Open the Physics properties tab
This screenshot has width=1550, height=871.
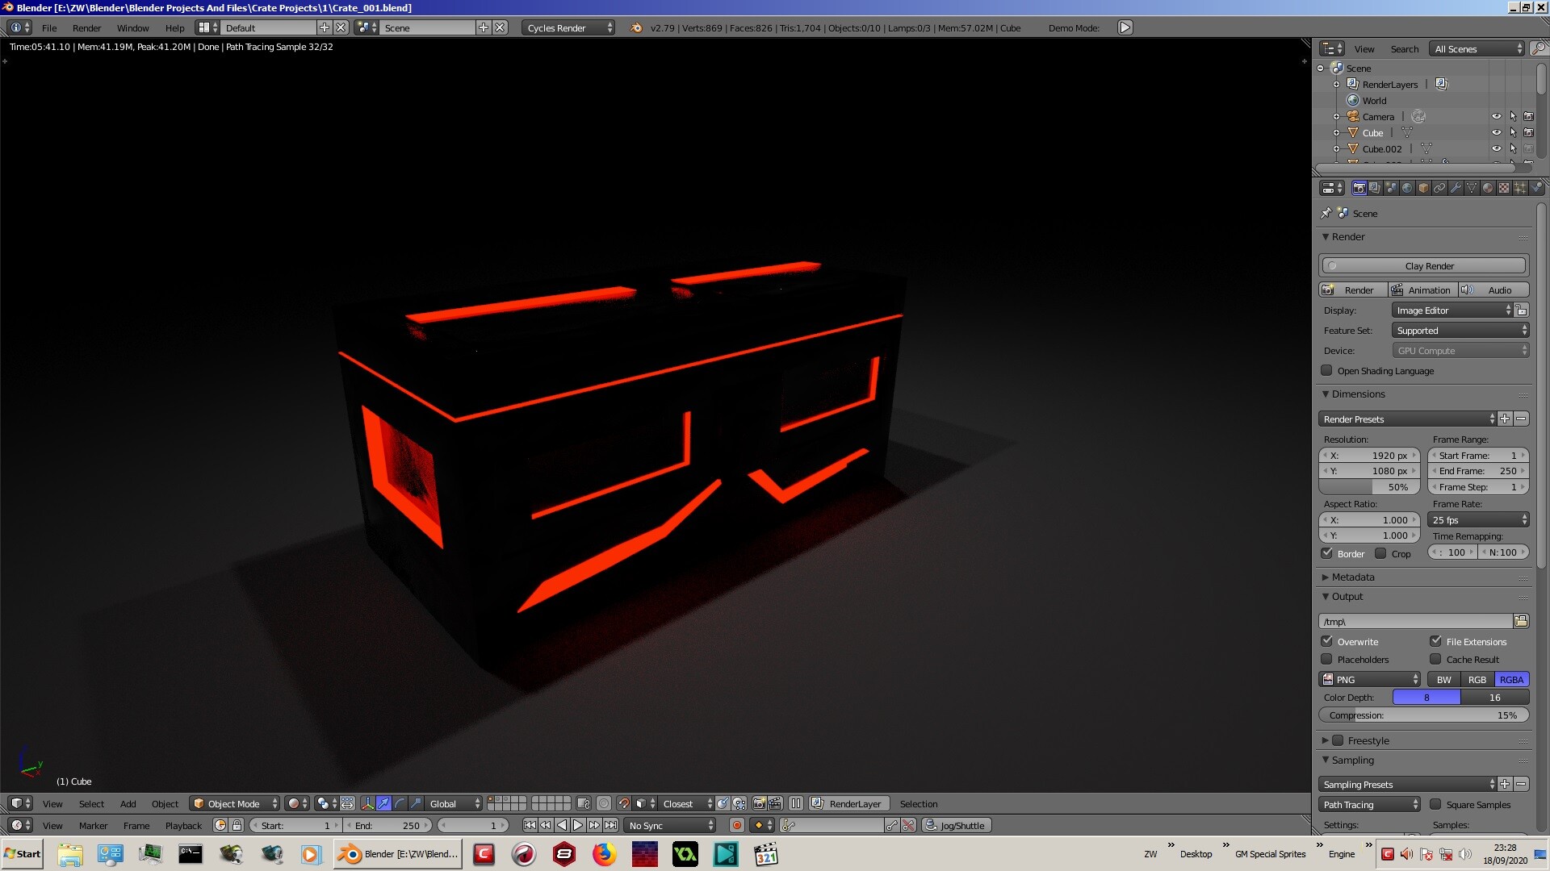tap(1536, 188)
